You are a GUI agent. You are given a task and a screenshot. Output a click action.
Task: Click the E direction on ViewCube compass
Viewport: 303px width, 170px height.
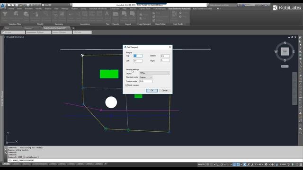[294, 51]
